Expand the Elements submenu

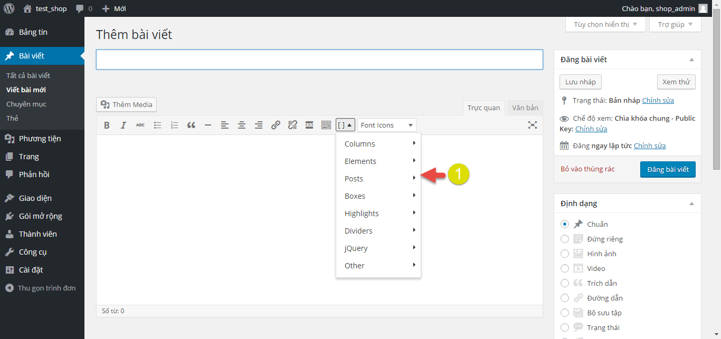[x=378, y=161]
